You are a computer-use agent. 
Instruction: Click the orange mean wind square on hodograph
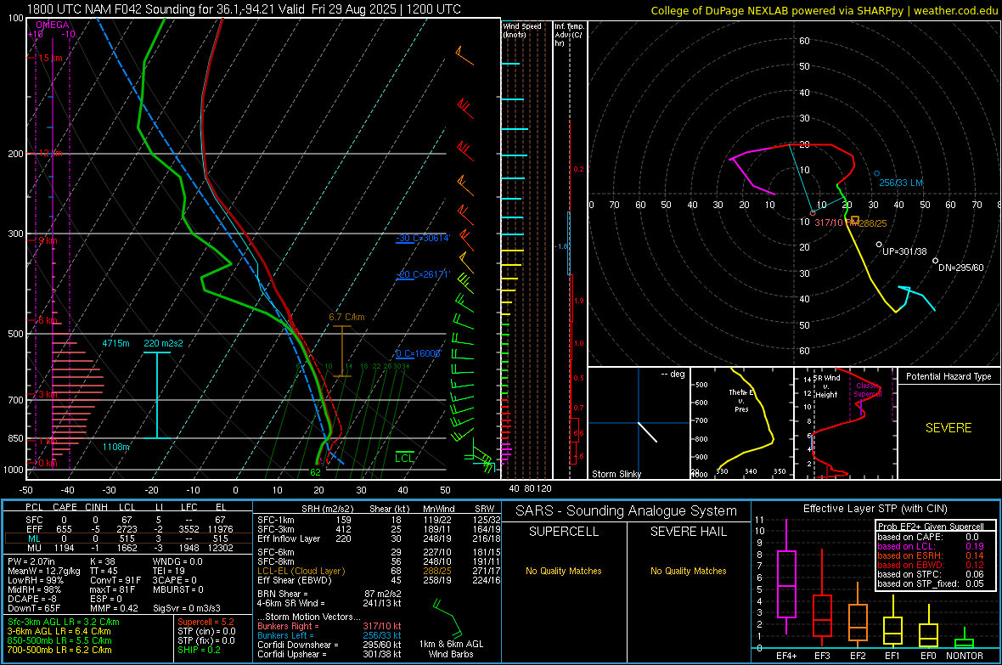pyautogui.click(x=855, y=220)
